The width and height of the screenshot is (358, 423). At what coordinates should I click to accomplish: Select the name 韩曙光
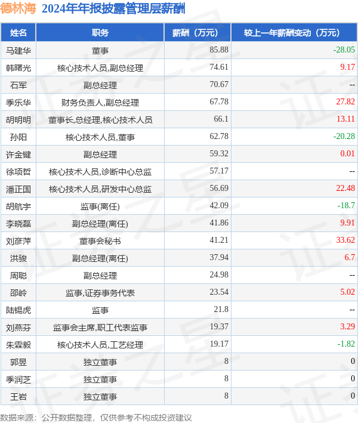pyautogui.click(x=18, y=68)
